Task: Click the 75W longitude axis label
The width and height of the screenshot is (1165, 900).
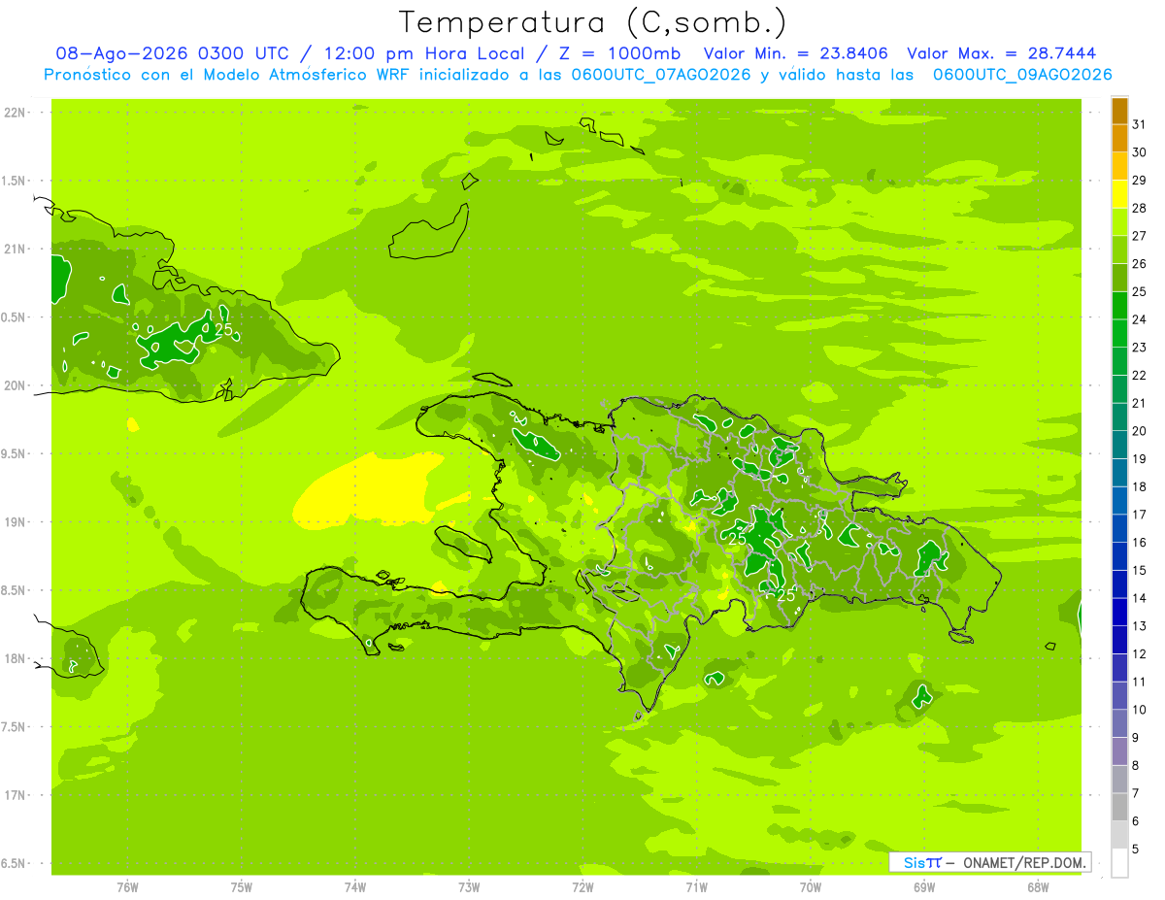Action: point(242,887)
